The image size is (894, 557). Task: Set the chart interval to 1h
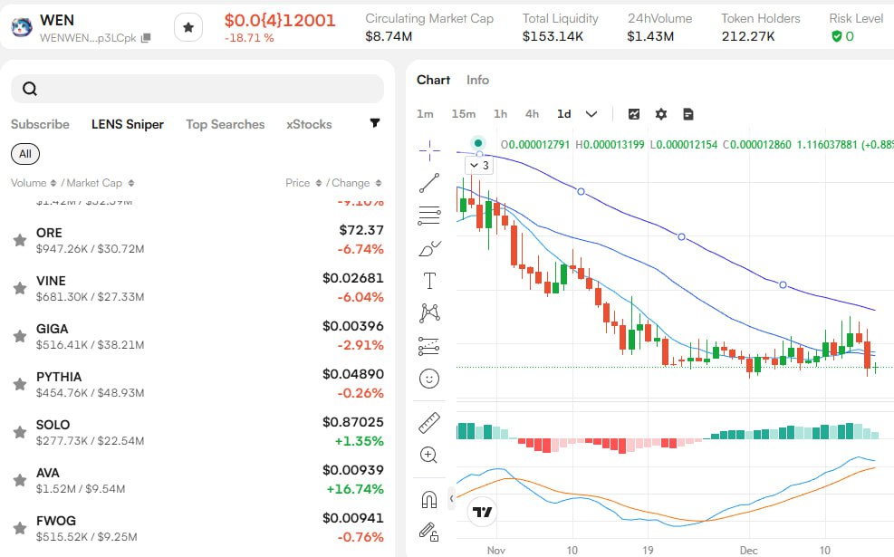[x=501, y=114]
